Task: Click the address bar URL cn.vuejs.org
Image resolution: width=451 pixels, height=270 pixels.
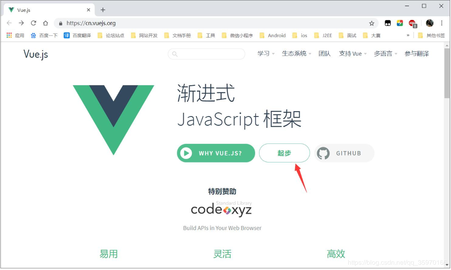Action: point(91,23)
